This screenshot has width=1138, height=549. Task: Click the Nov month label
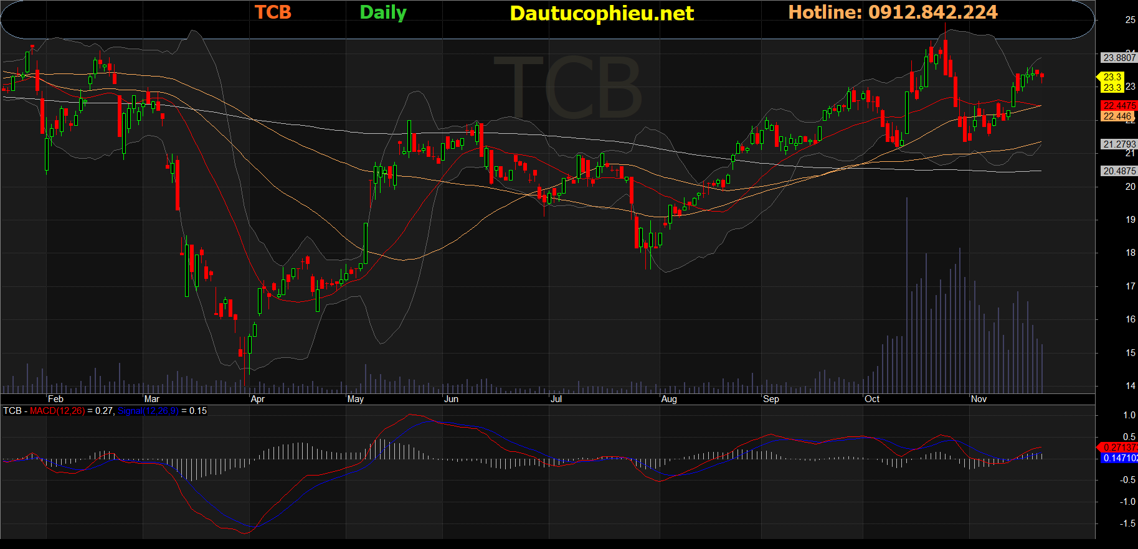coord(979,399)
